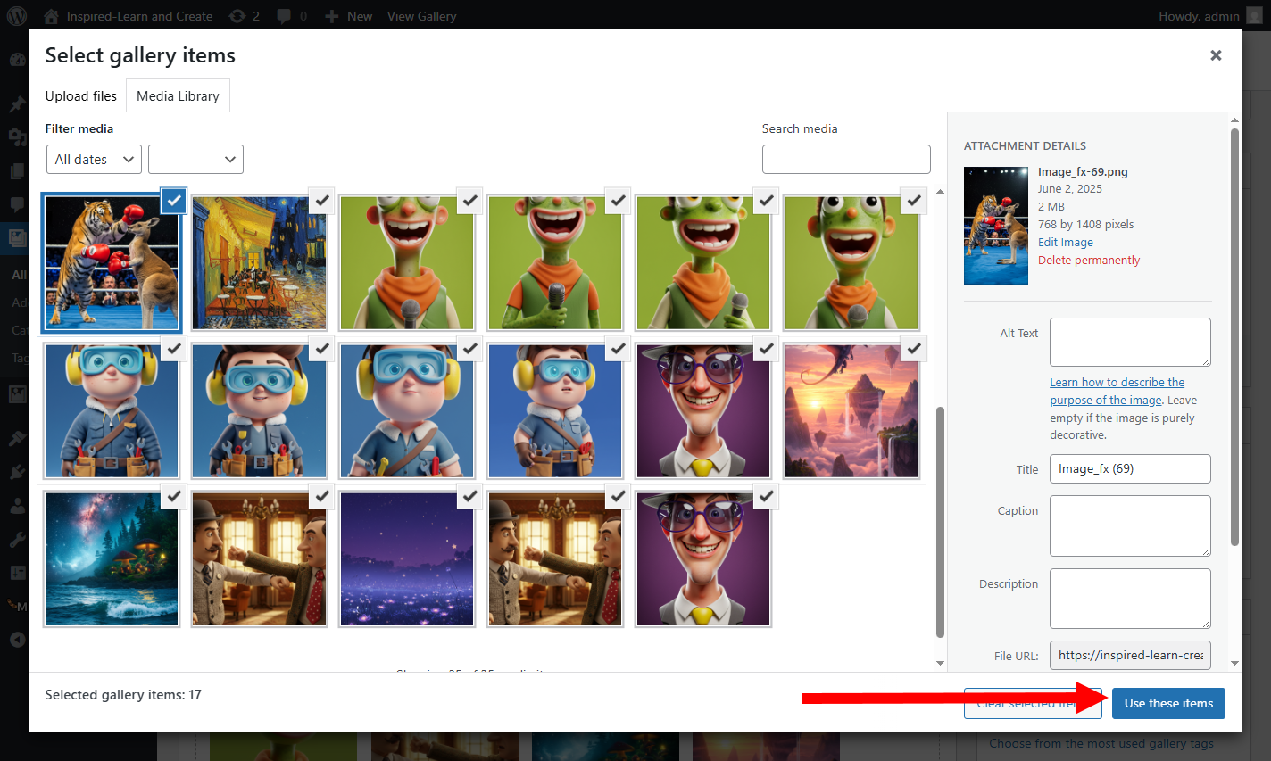1271x761 pixels.
Task: Toggle checkmark on the purple starry field image
Action: point(470,496)
